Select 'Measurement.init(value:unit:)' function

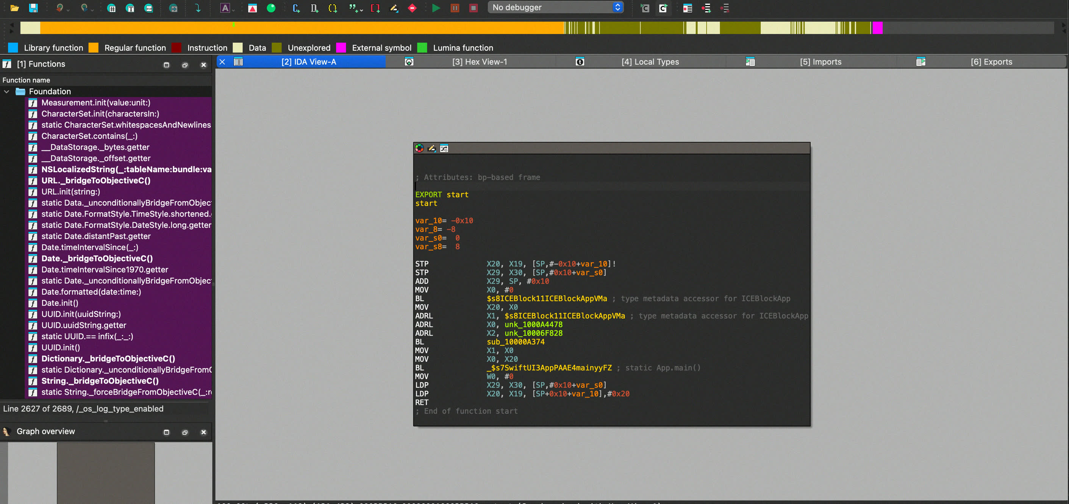click(x=96, y=103)
